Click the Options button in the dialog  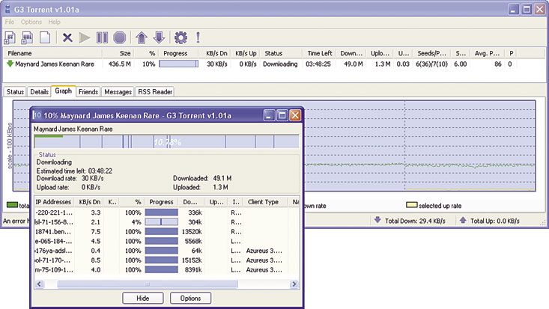(x=190, y=299)
